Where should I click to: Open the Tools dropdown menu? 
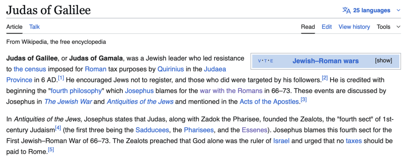pos(389,27)
